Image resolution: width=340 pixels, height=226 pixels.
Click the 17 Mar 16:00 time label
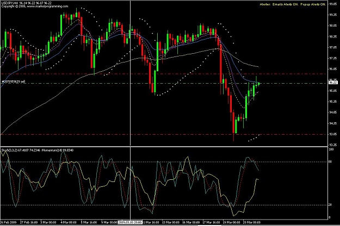[211, 222]
